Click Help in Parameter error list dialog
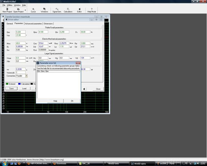This screenshot has height=166, width=207. [x=55, y=101]
